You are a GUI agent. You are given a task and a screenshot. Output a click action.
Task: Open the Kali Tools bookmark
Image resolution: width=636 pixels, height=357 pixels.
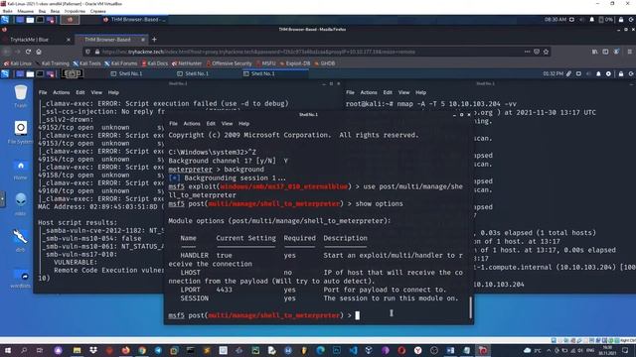86,63
